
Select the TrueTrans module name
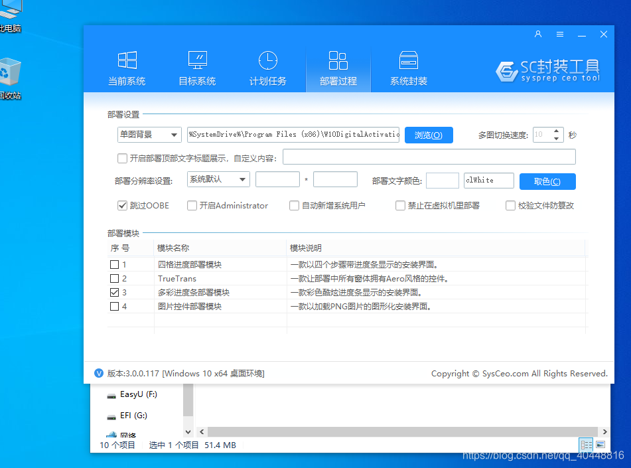pyautogui.click(x=177, y=278)
